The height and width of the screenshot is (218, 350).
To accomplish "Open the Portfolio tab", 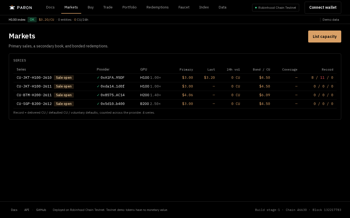I will [x=130, y=7].
